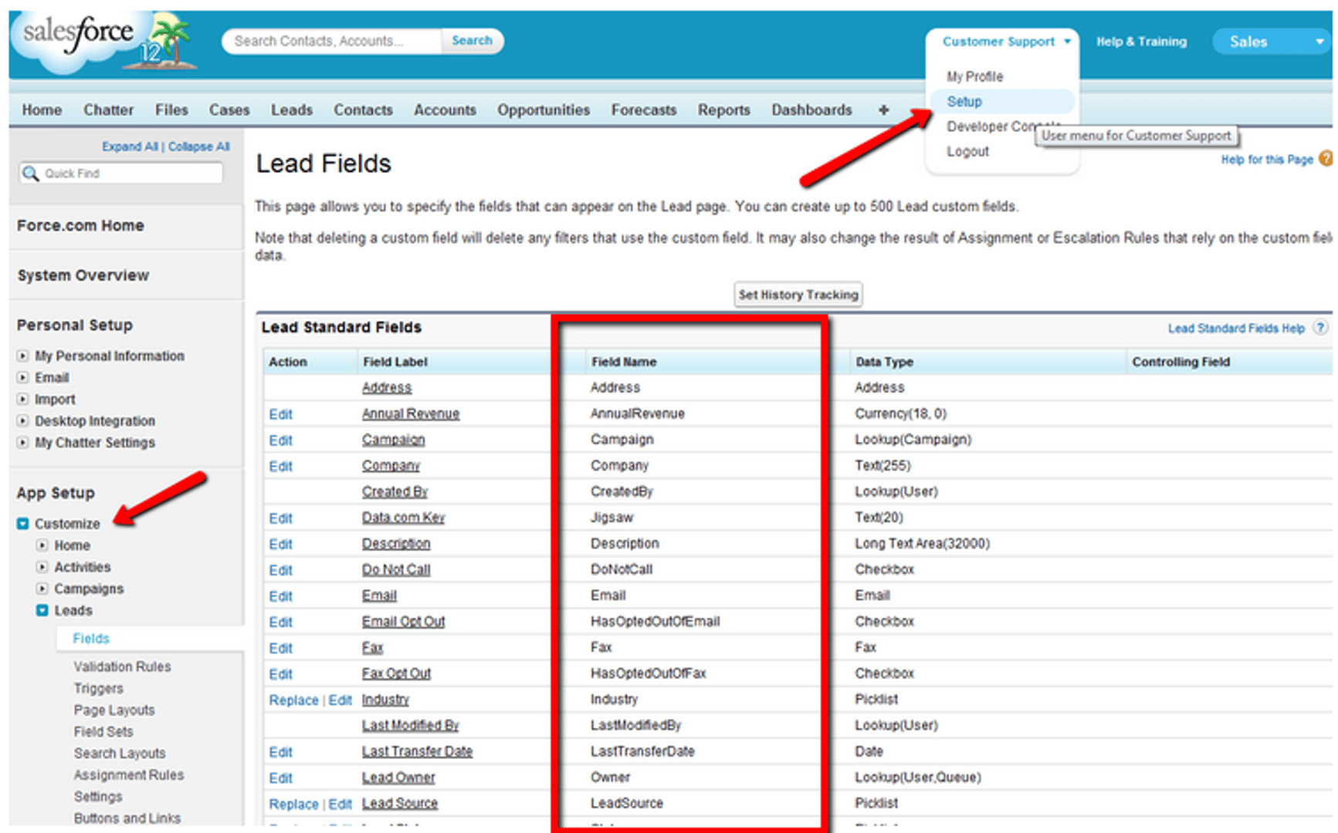Open the Files tab
Screen dimensions: 1338x833
coord(171,110)
